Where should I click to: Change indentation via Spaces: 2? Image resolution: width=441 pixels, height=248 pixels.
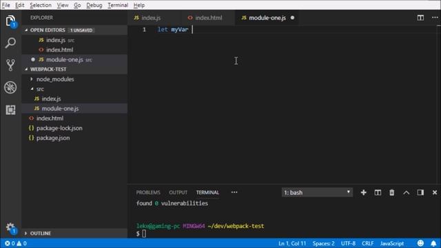[323, 243]
